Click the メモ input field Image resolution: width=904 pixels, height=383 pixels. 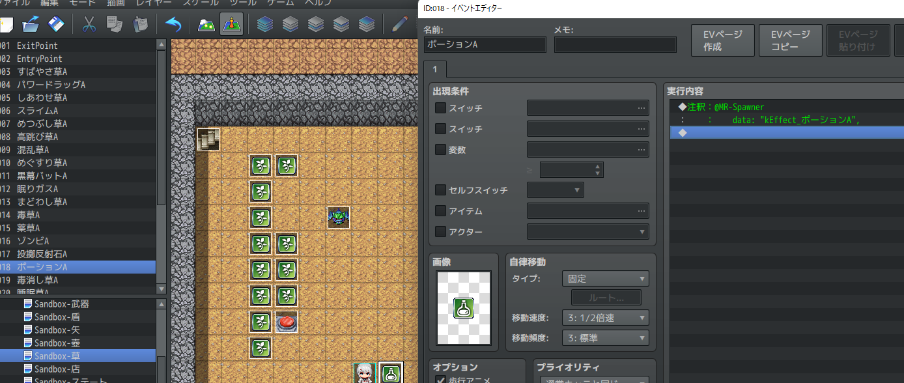click(615, 44)
